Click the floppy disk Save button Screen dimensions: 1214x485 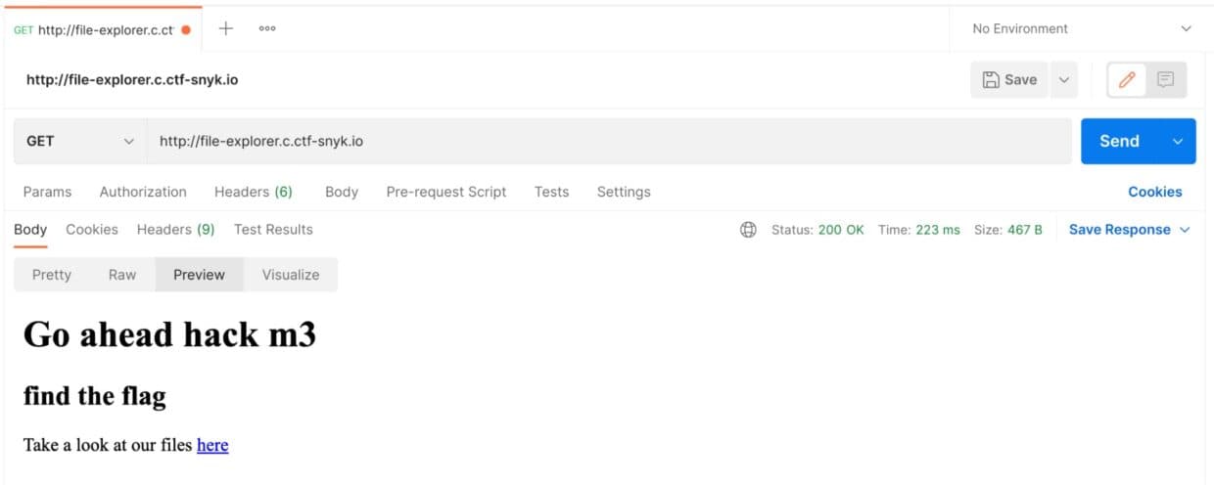click(1009, 80)
